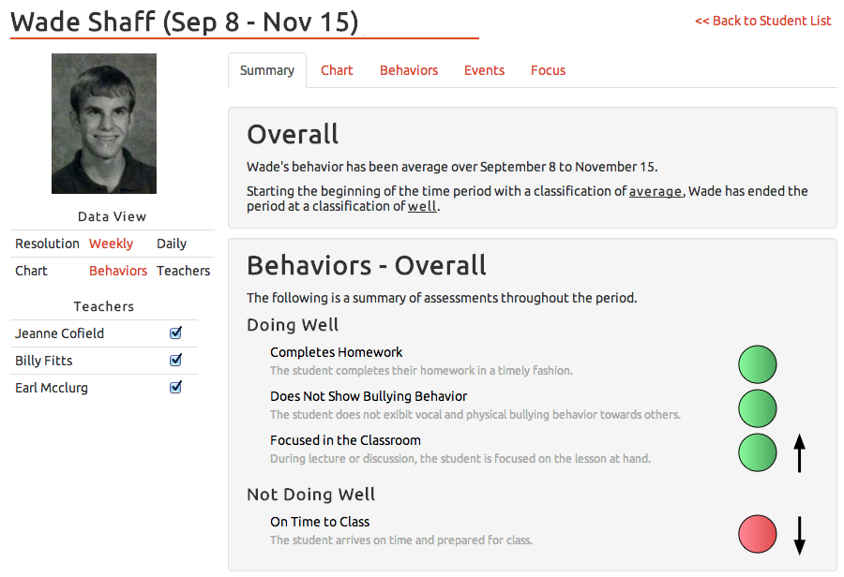Click up arrow beside Focused in the Classroom
The image size is (844, 577).
[799, 452]
